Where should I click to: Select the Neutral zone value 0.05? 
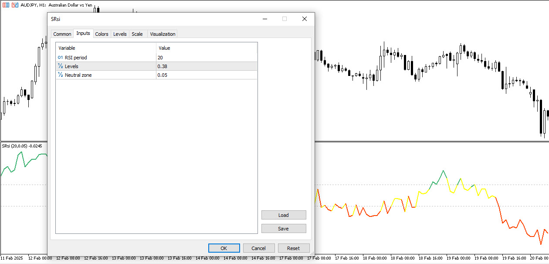click(207, 75)
